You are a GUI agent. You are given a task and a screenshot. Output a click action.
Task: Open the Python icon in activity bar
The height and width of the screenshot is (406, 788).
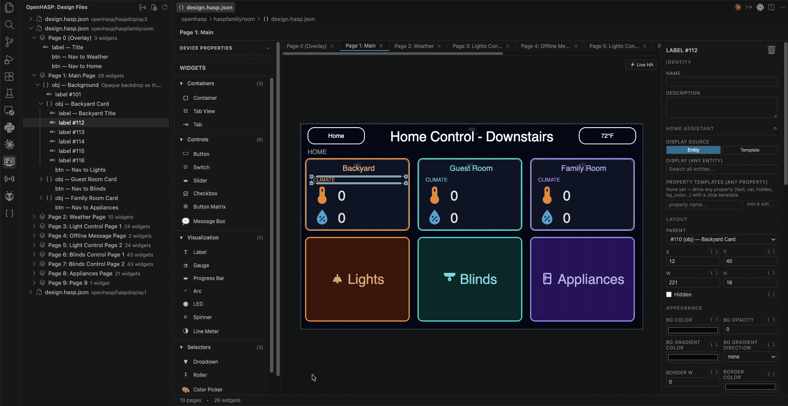point(9,127)
